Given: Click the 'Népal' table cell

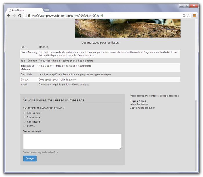Looking at the screenshot, I should pos(29,85).
